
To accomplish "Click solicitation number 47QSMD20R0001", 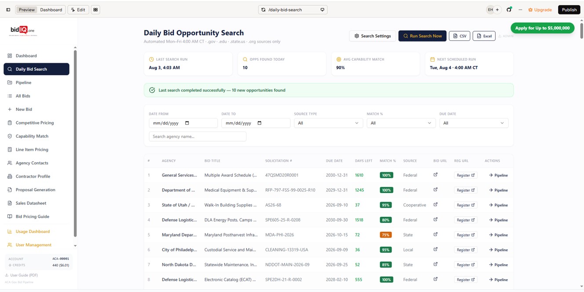I will tap(282, 175).
